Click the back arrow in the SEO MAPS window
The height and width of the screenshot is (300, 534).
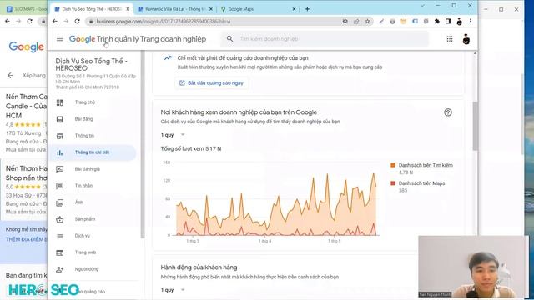click(8, 21)
